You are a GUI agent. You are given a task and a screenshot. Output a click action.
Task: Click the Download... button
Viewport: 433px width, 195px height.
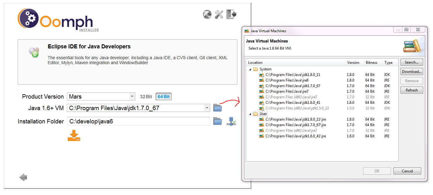[412, 72]
